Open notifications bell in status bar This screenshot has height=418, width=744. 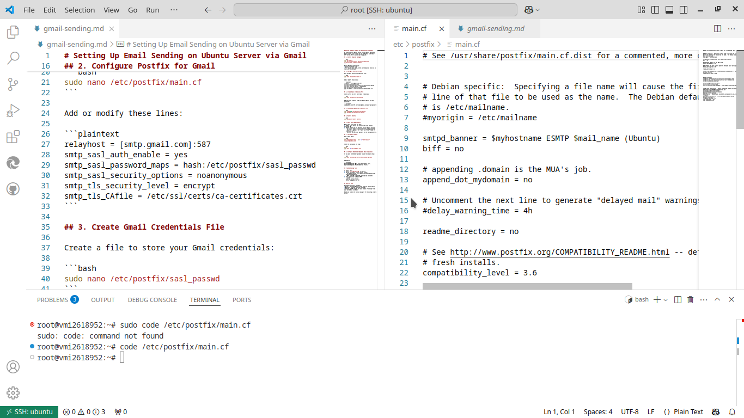tap(732, 412)
